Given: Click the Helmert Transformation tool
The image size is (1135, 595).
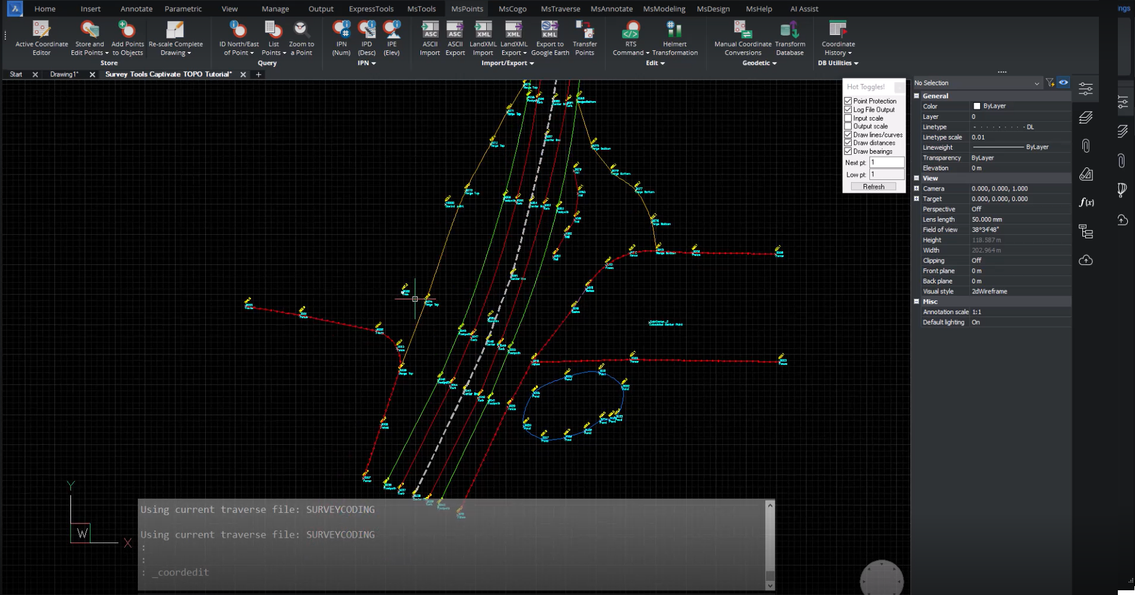Looking at the screenshot, I should [674, 37].
